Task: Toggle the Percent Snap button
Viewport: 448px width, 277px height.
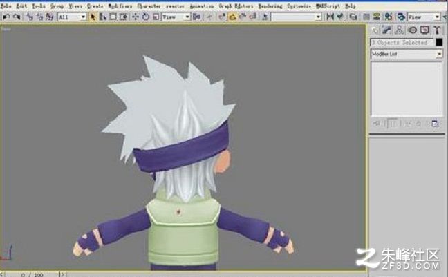Action: click(243, 17)
